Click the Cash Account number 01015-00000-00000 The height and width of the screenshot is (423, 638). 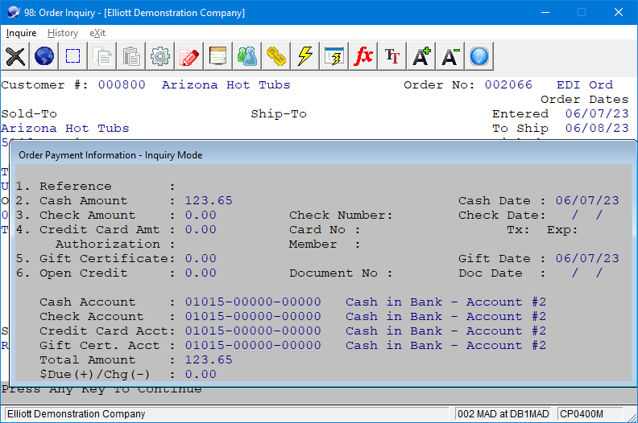pyautogui.click(x=253, y=302)
